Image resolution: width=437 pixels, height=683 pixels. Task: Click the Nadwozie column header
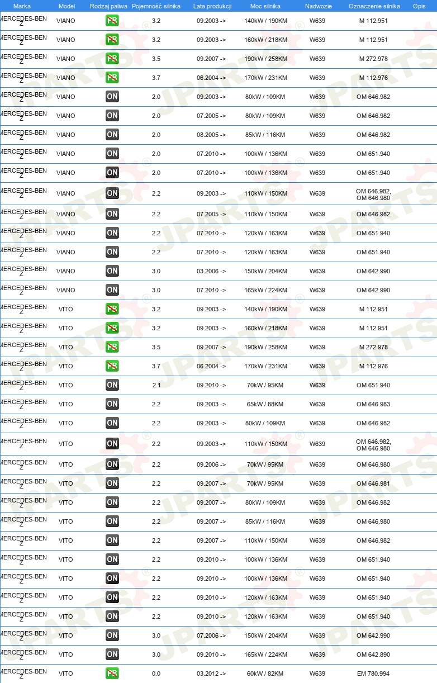(318, 6)
